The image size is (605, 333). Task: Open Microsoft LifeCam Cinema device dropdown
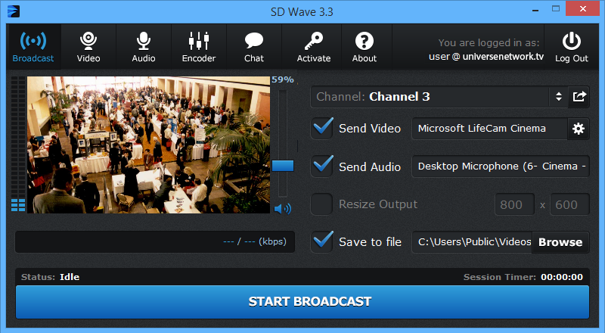pos(489,129)
